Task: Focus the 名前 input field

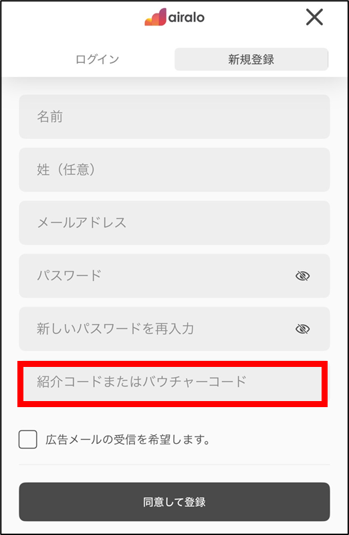Action: (174, 117)
